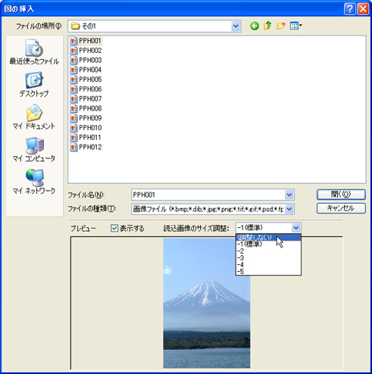Screen dimensions: 372x374
Task: Select マイ コンピュータ in places bar
Action: click(x=34, y=149)
